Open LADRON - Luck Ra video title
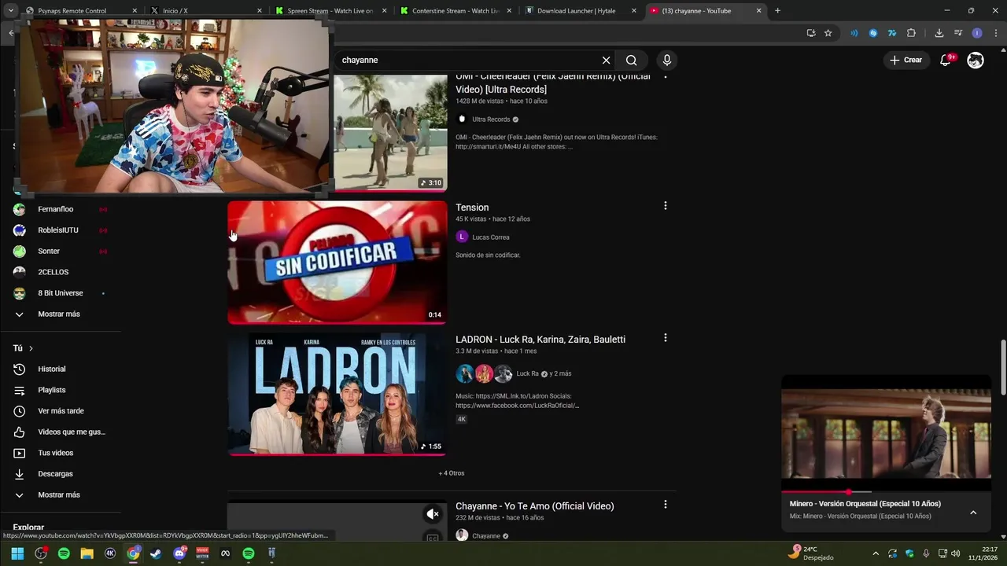Image resolution: width=1007 pixels, height=566 pixels. (540, 340)
